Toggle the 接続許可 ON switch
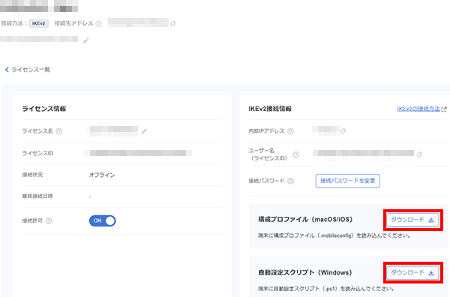The height and width of the screenshot is (297, 450). coord(102,220)
